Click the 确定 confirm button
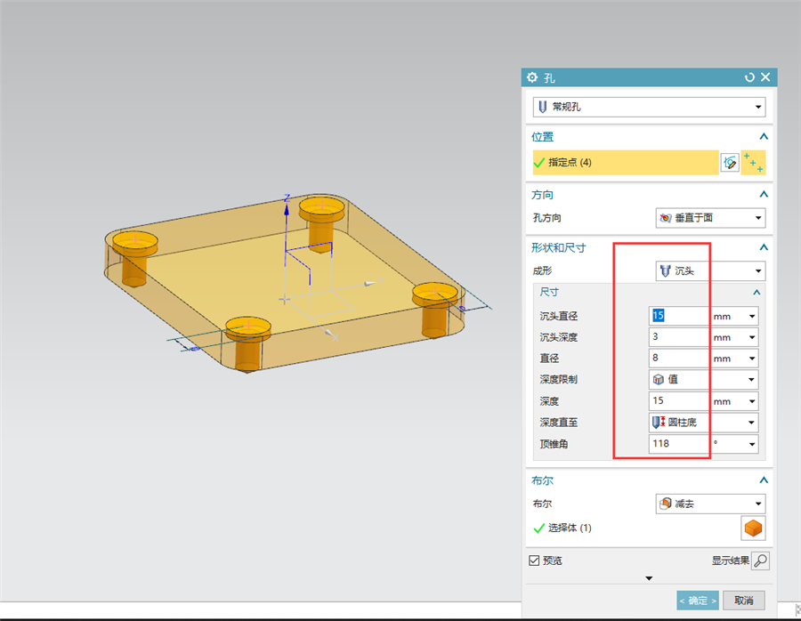This screenshot has width=801, height=621. [x=697, y=601]
